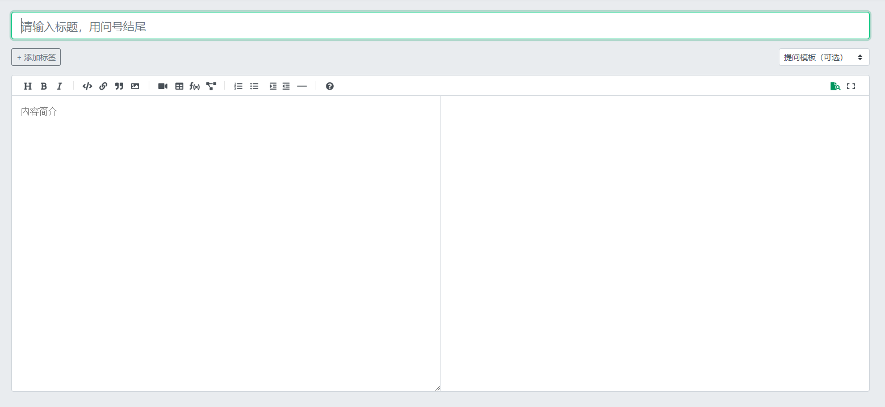885x407 pixels.
Task: Insert a code block using the </> icon
Action: (x=87, y=86)
